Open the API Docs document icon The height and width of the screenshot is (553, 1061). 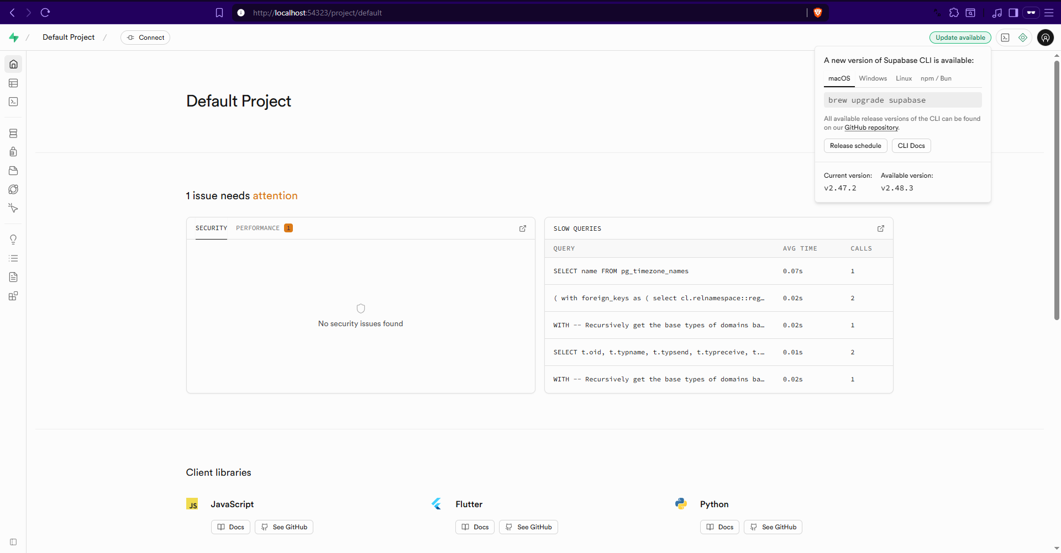tap(13, 277)
